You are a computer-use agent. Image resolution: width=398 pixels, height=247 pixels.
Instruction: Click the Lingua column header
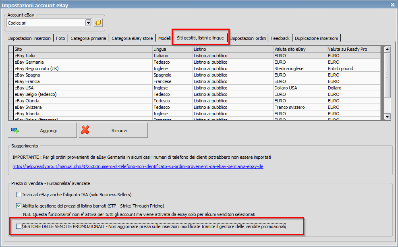click(172, 49)
